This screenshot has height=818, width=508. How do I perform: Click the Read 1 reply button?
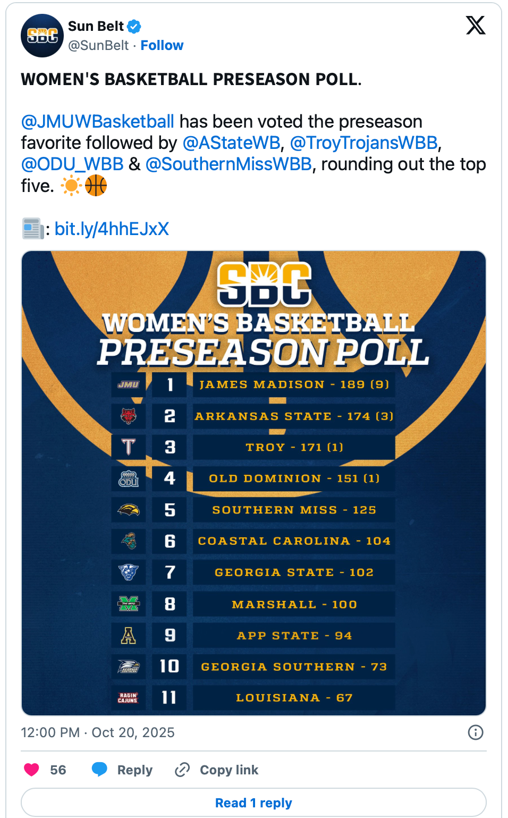click(253, 803)
